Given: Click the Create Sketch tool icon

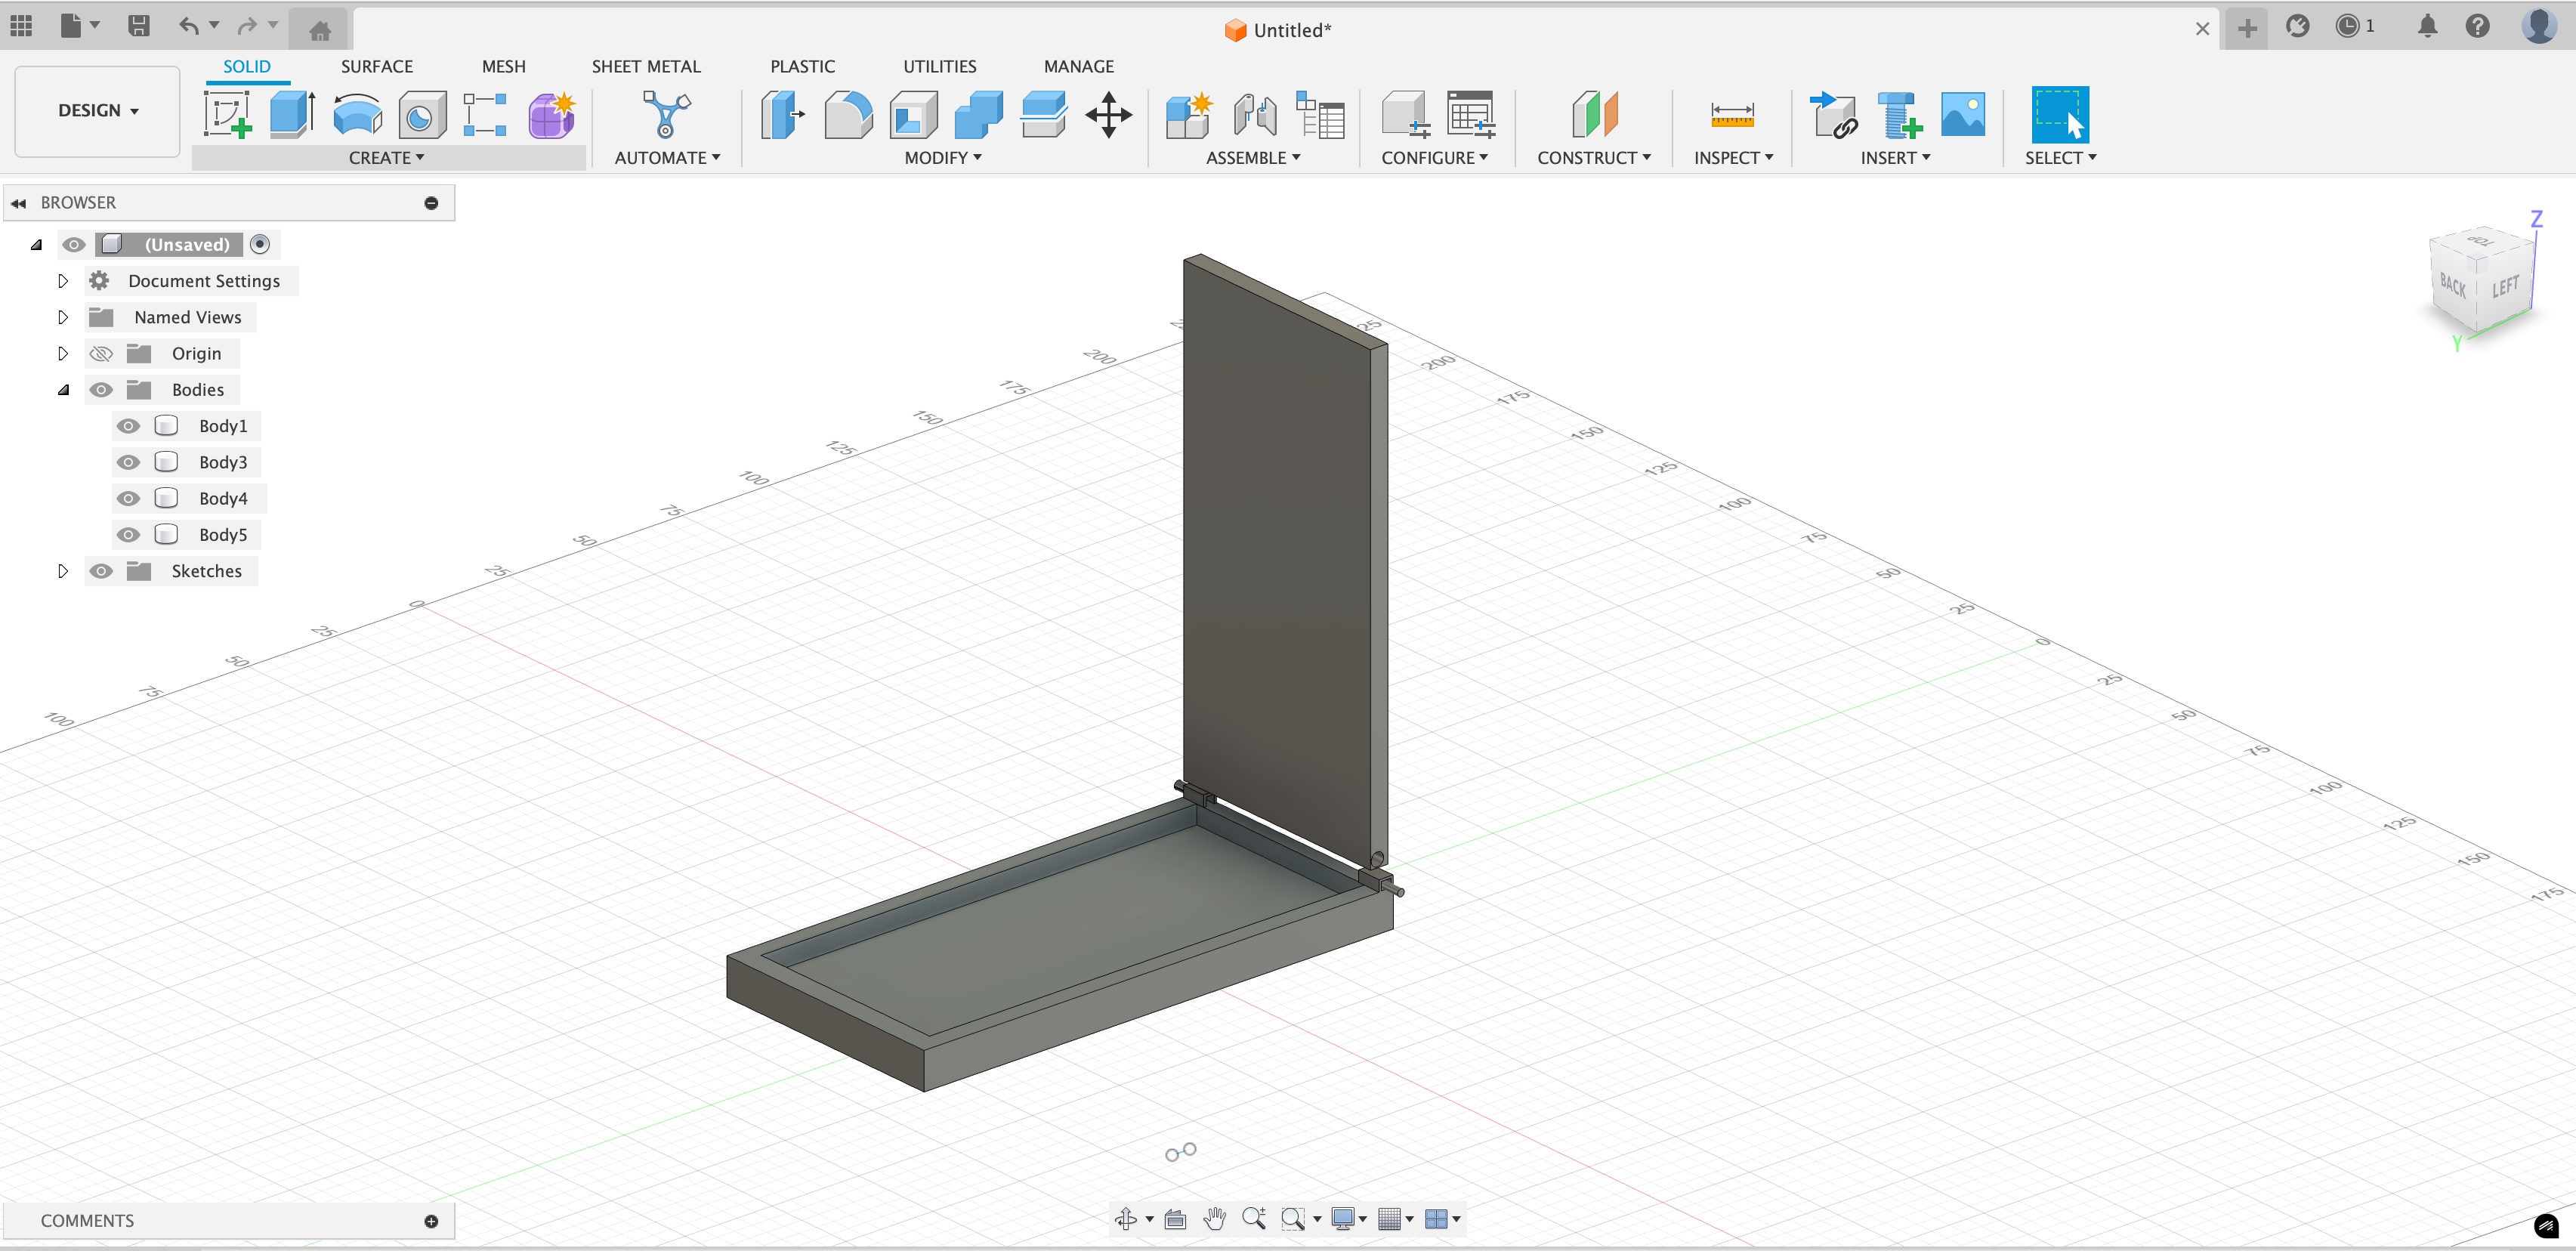Looking at the screenshot, I should point(227,114).
